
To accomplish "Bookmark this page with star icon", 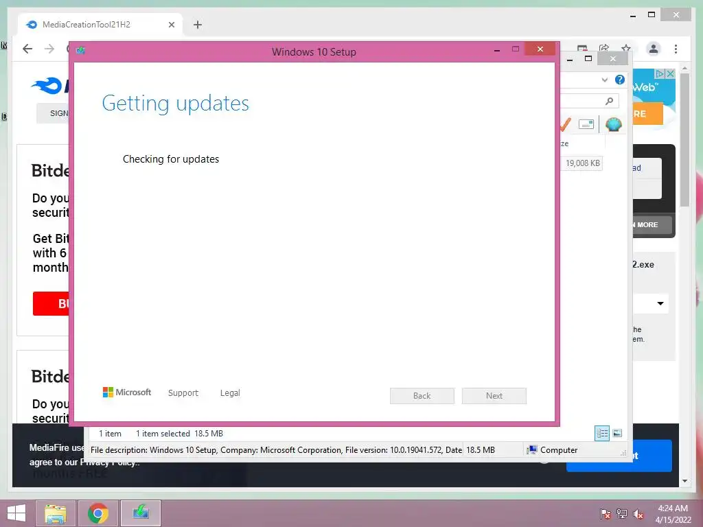I will point(626,49).
